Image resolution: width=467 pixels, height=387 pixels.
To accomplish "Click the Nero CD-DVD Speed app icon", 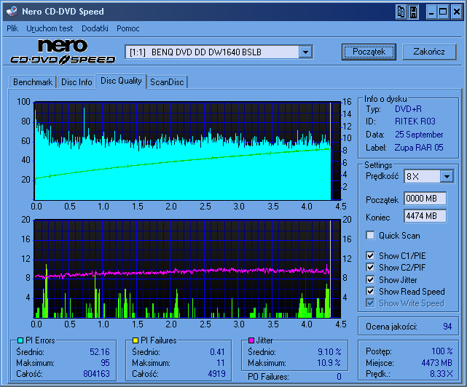I will (x=12, y=12).
